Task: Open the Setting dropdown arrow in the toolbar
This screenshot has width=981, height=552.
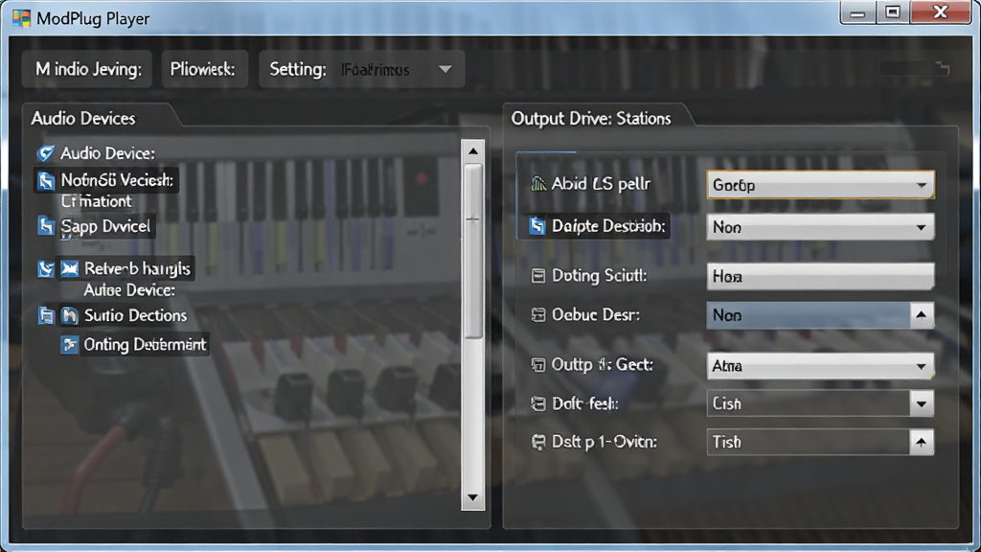Action: click(445, 69)
